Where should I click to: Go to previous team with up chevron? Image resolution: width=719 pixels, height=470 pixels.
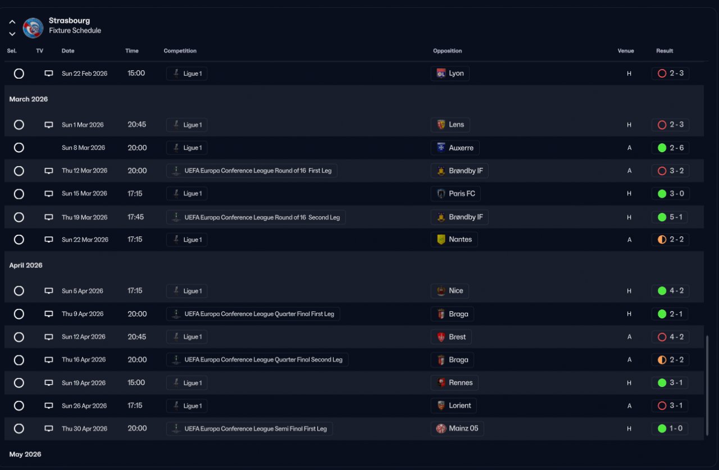pyautogui.click(x=12, y=22)
